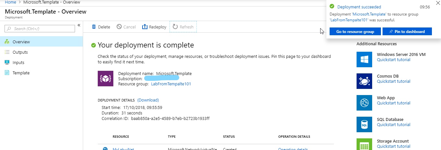441x150 pixels.
Task: Click the OPERATION DETAILS column header
Action: click(x=294, y=137)
